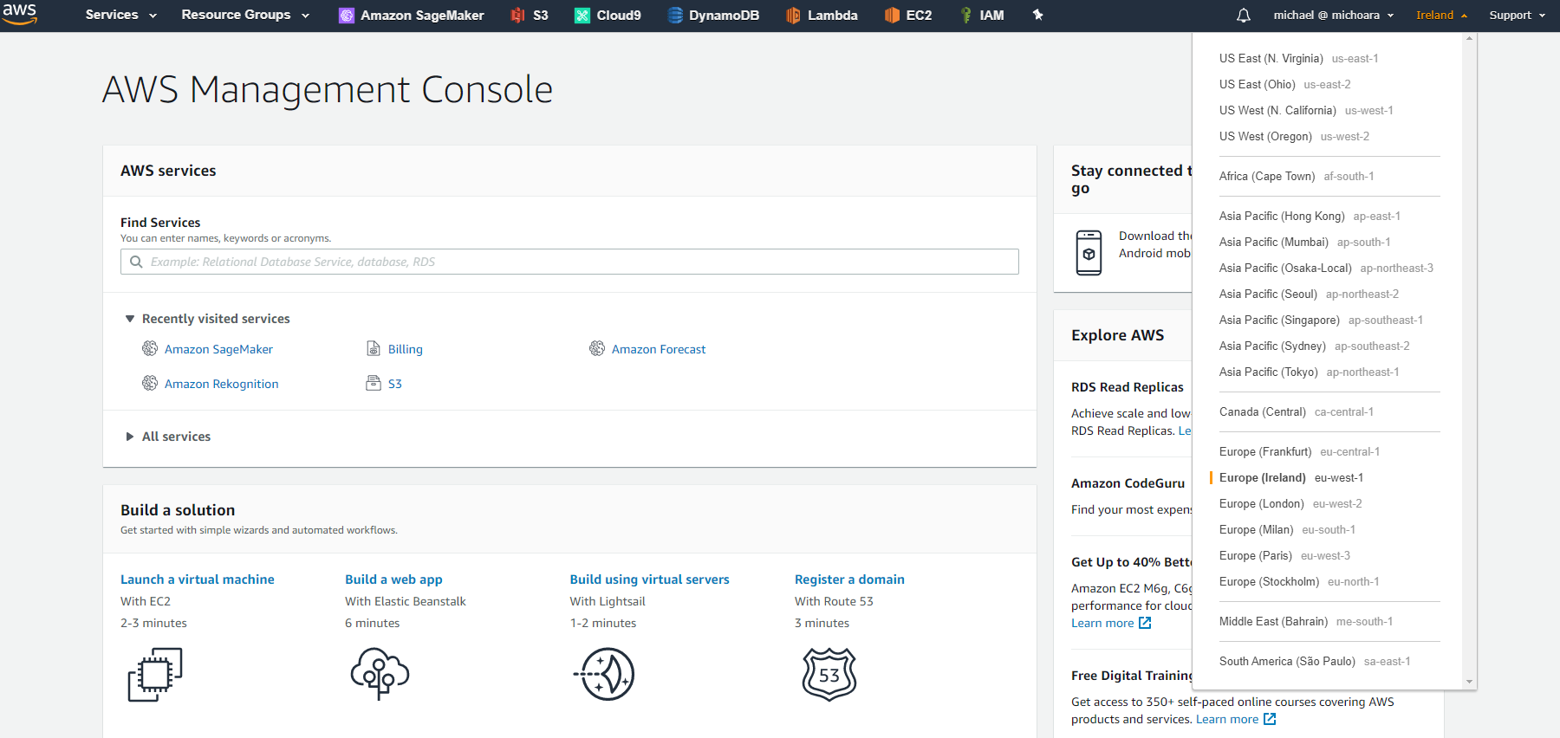1560x738 pixels.
Task: Click Launch a virtual machine link
Action: click(197, 579)
